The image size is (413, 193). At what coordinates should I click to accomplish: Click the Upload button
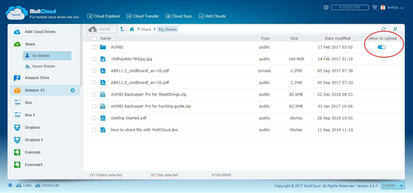102,29
